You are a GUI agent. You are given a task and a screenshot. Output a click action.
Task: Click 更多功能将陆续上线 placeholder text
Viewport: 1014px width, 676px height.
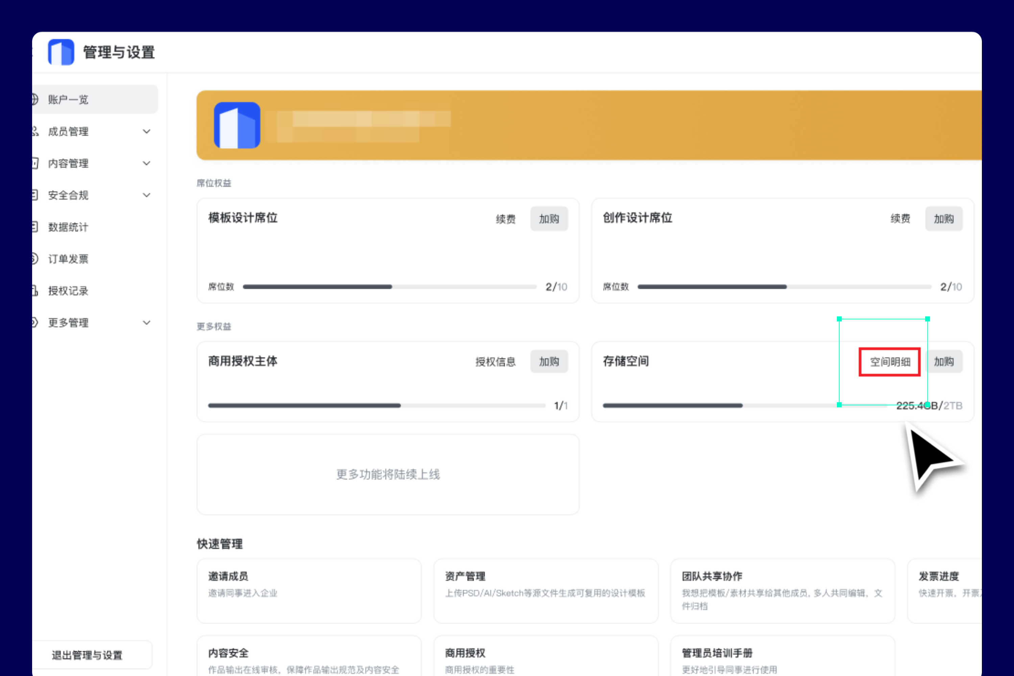(x=388, y=475)
